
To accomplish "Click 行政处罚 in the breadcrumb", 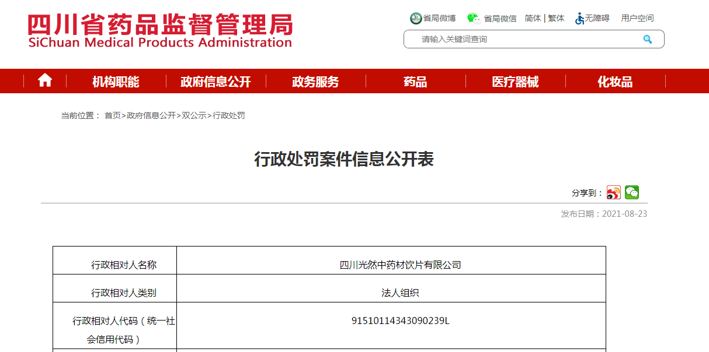I will 229,115.
